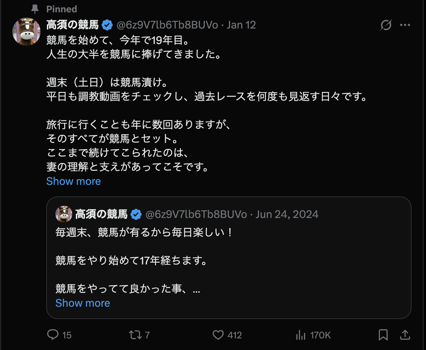Click the quoted post's 高須の競馬 name
The height and width of the screenshot is (350, 426).
102,214
